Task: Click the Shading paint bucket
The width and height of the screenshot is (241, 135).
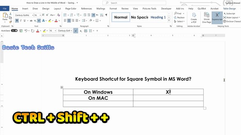Action: (90, 21)
